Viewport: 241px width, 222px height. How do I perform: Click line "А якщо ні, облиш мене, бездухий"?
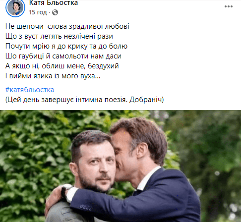pyautogui.click(x=62, y=66)
